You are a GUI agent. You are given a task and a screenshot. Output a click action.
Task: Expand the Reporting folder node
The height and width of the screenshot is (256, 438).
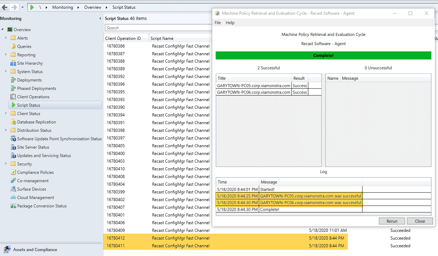tap(6, 55)
